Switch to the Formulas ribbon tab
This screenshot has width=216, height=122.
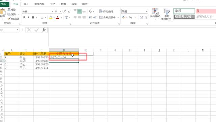pyautogui.click(x=52, y=4)
